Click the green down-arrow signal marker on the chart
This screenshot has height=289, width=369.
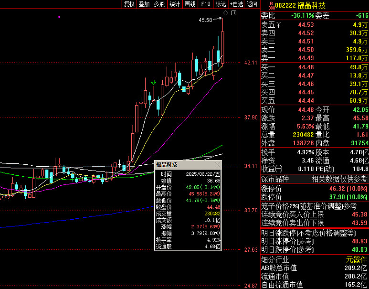click(154, 83)
